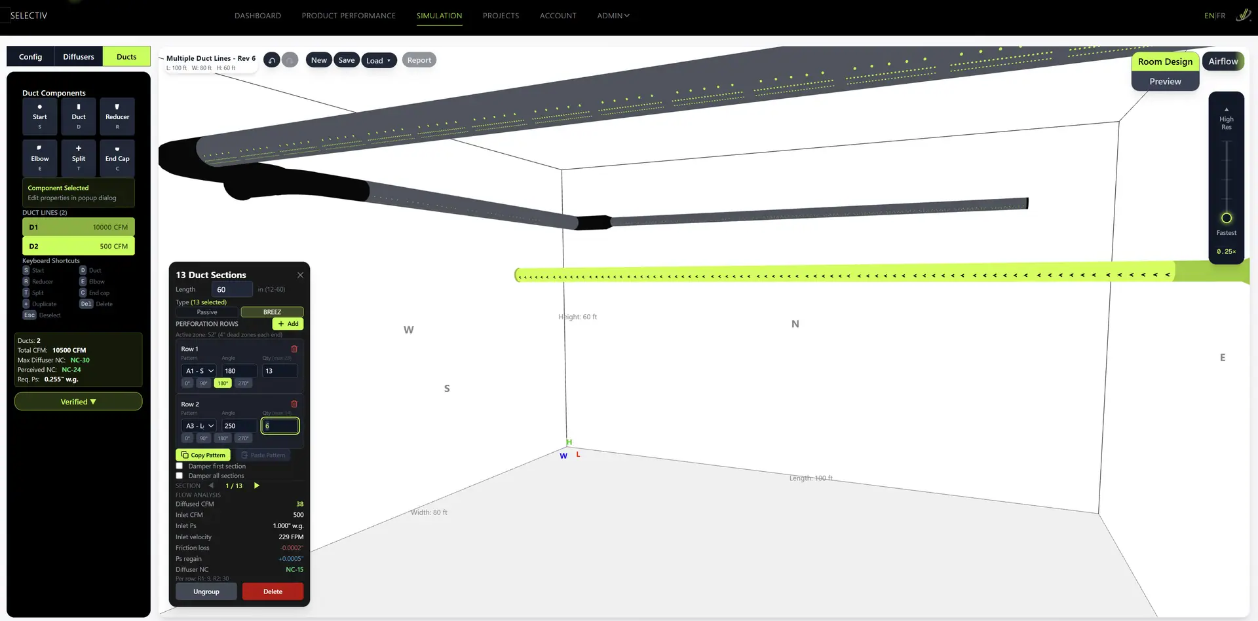The height and width of the screenshot is (621, 1258).
Task: Add a Start duct component
Action: pos(39,116)
